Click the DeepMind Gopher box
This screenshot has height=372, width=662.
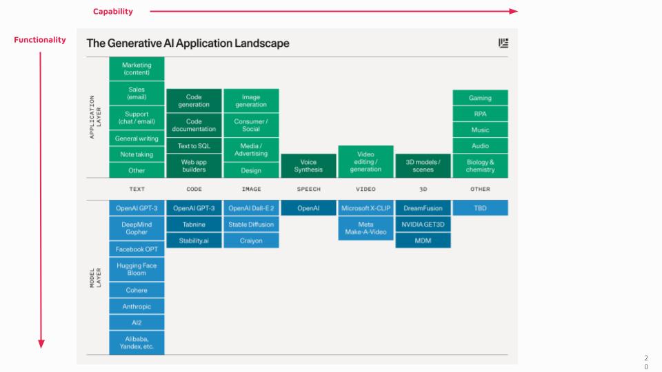137,228
